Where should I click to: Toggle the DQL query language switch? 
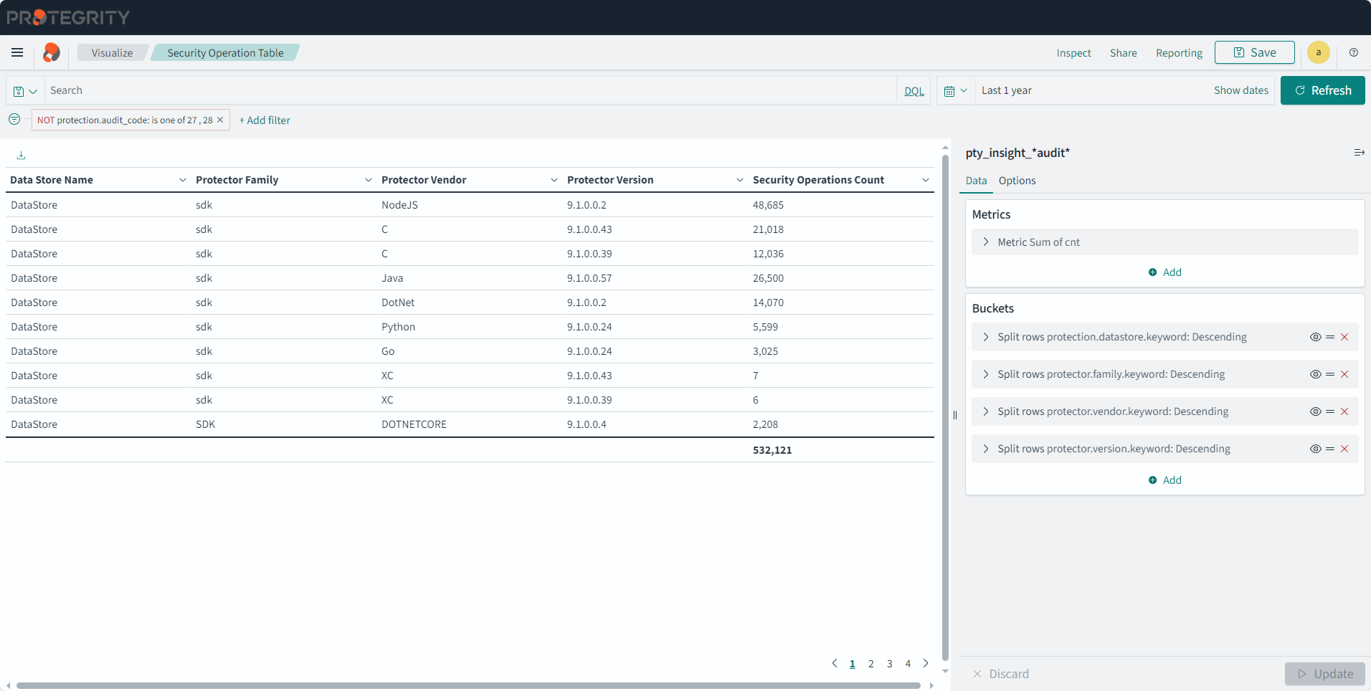coord(914,91)
